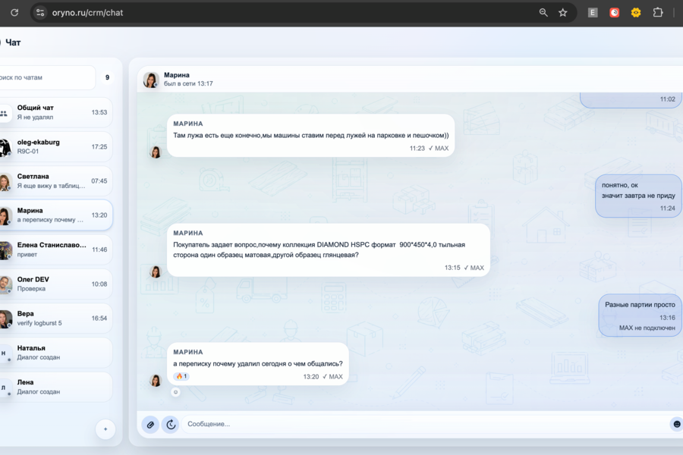The height and width of the screenshot is (455, 683).
Task: Bookmark this page with the star icon
Action: pos(563,13)
